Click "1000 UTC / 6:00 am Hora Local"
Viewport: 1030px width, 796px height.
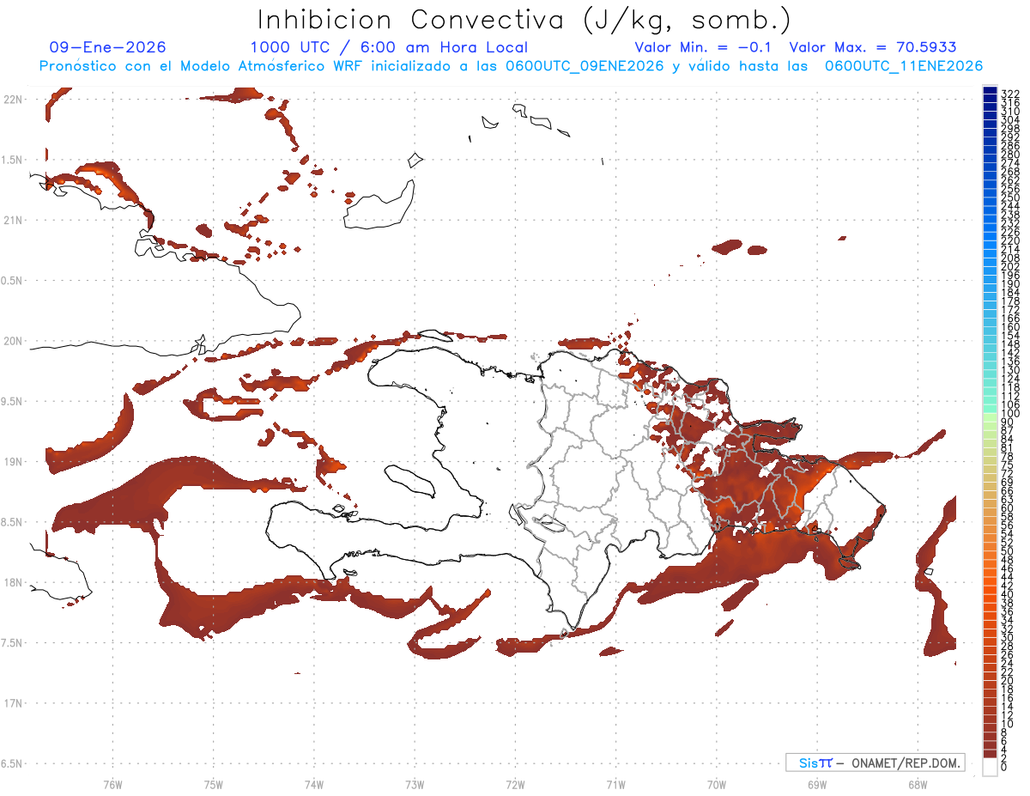point(389,48)
